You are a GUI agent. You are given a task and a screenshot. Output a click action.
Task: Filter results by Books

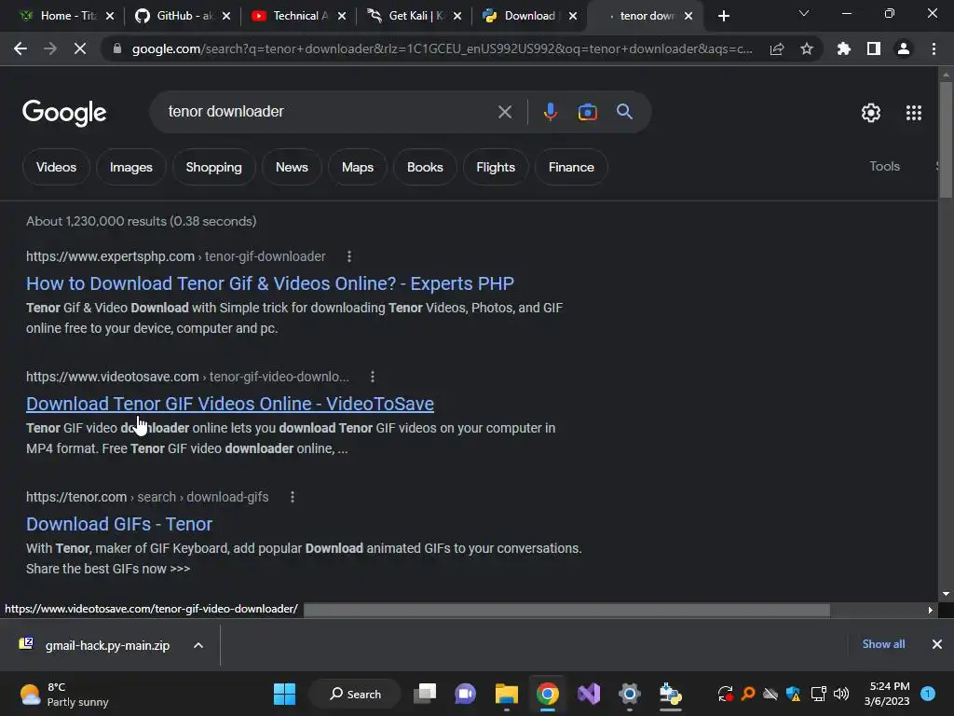click(x=425, y=168)
